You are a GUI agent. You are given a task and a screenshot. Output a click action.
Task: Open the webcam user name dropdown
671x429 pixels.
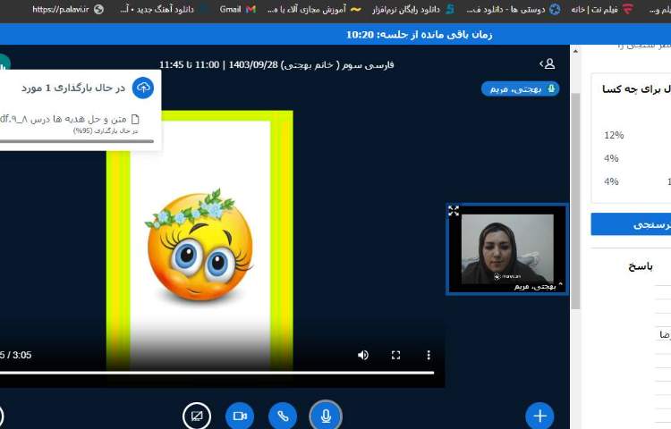tap(538, 286)
